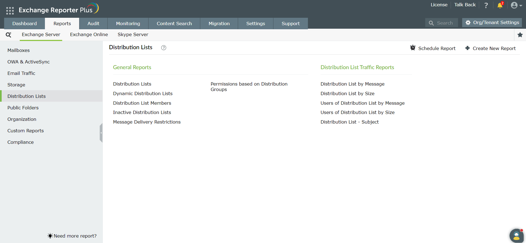Click the Need more report? link
Image resolution: width=526 pixels, height=243 pixels.
click(75, 236)
